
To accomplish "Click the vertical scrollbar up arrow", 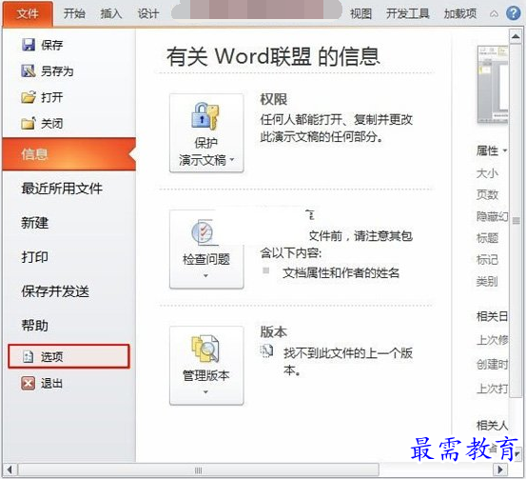I will click(x=516, y=36).
